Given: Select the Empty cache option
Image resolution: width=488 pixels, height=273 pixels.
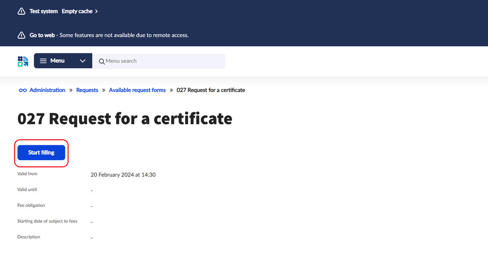Looking at the screenshot, I should click(x=77, y=11).
